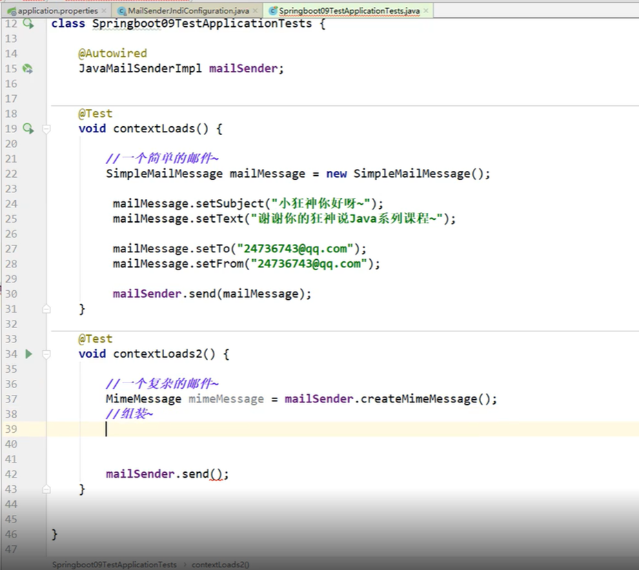Image resolution: width=639 pixels, height=570 pixels.
Task: Click the MimeMessage type on line 37
Action: pos(143,399)
